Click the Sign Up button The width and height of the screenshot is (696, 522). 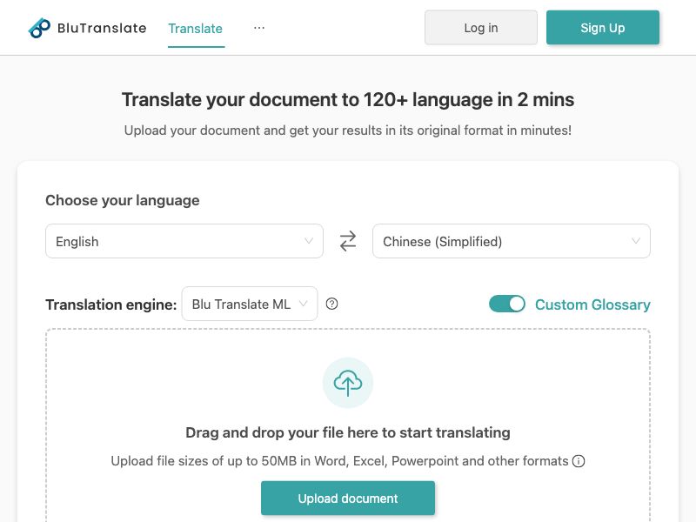pyautogui.click(x=602, y=28)
